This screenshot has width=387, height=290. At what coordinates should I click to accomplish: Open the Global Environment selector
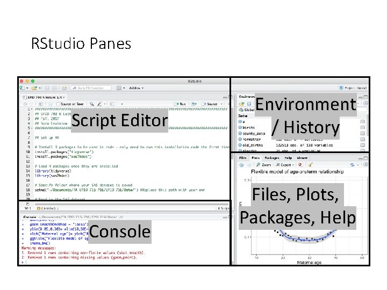(247, 110)
